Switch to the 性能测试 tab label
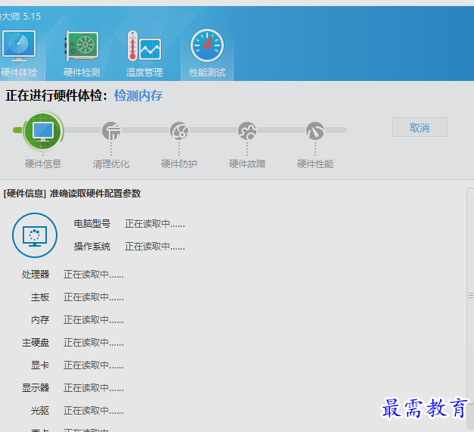This screenshot has height=432, width=474. pos(207,73)
